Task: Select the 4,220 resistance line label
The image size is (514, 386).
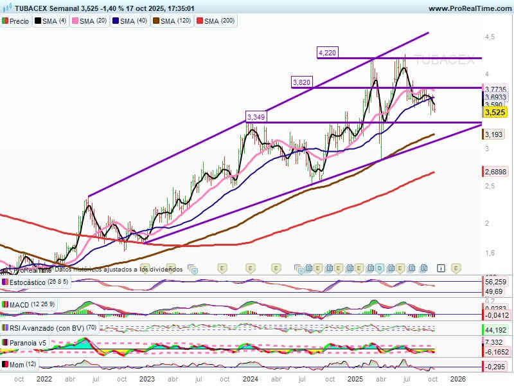Action: (327, 52)
